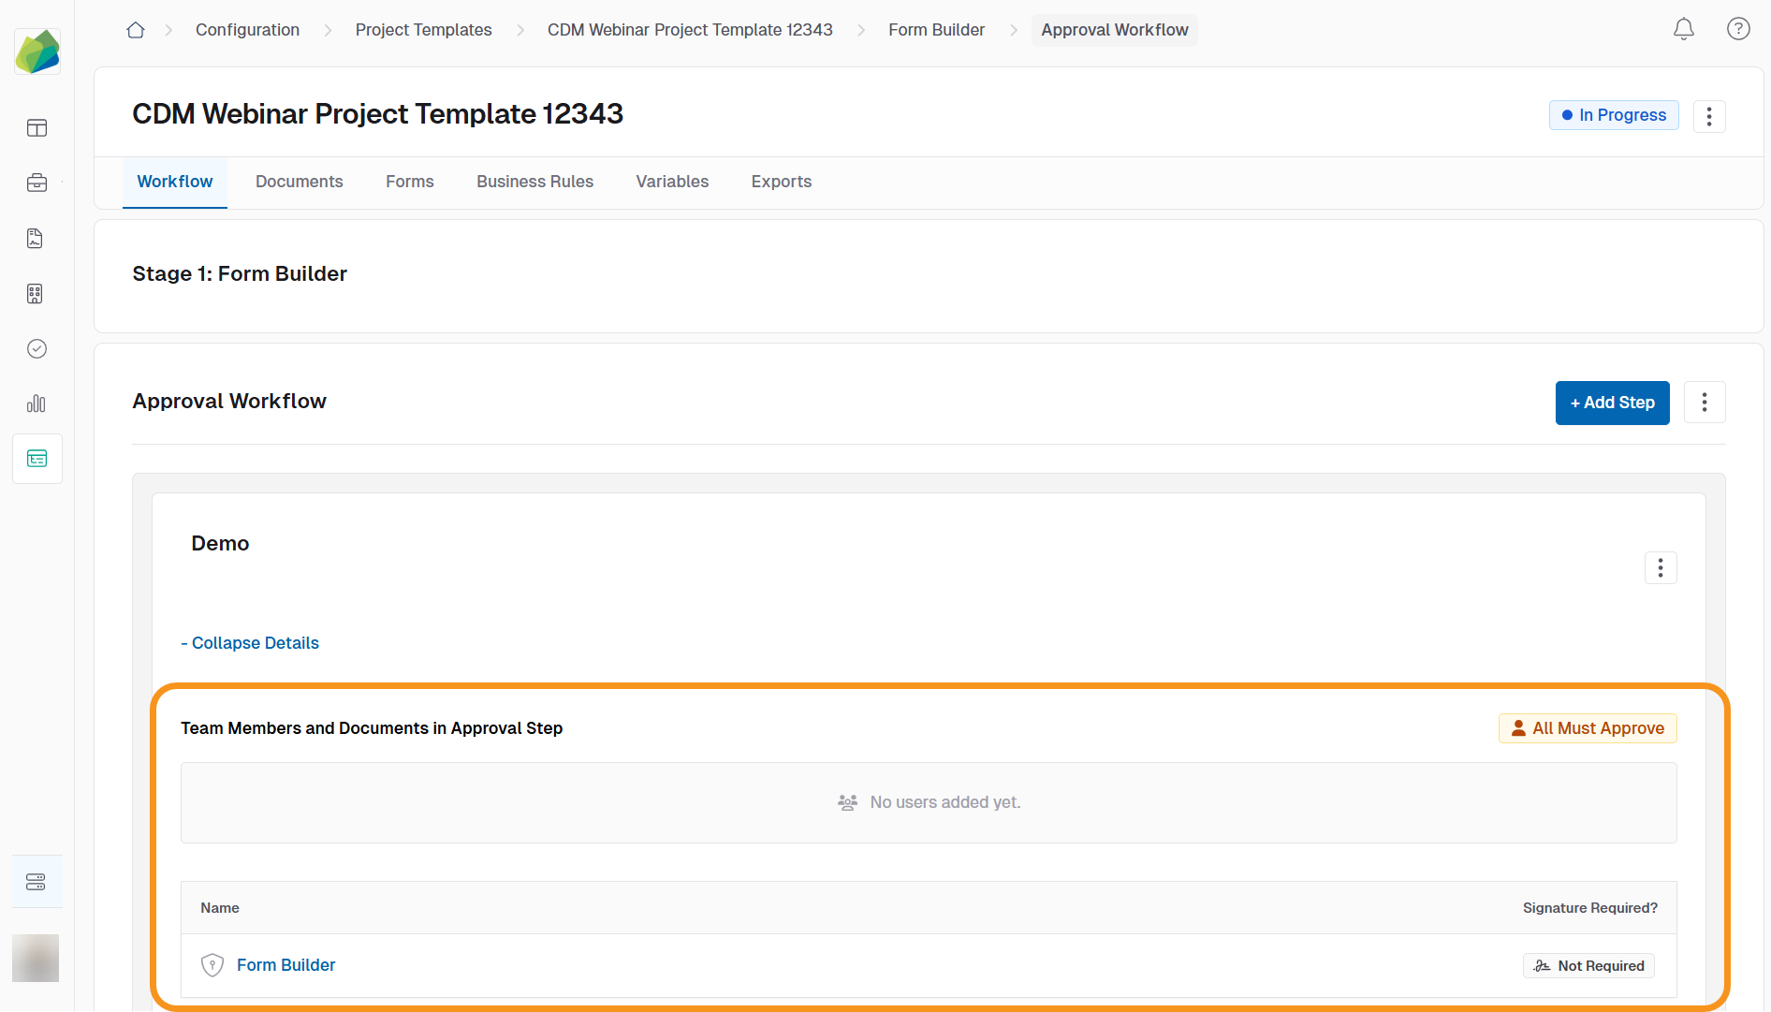Switch to the Variables tab
The image size is (1771, 1012).
[x=672, y=182]
